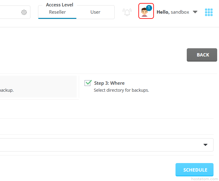Switch to the User access level
This screenshot has width=219, height=181.
tap(96, 12)
